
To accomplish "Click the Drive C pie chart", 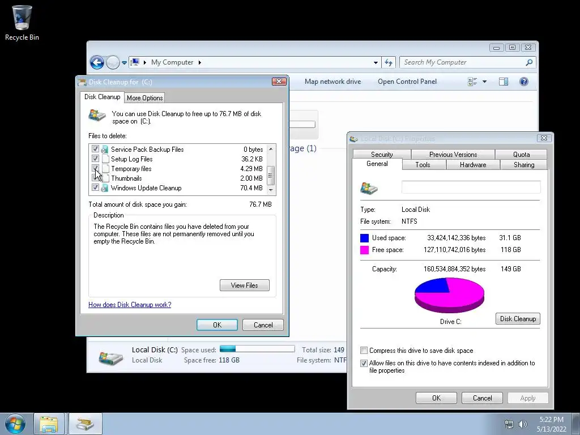I will click(x=449, y=296).
